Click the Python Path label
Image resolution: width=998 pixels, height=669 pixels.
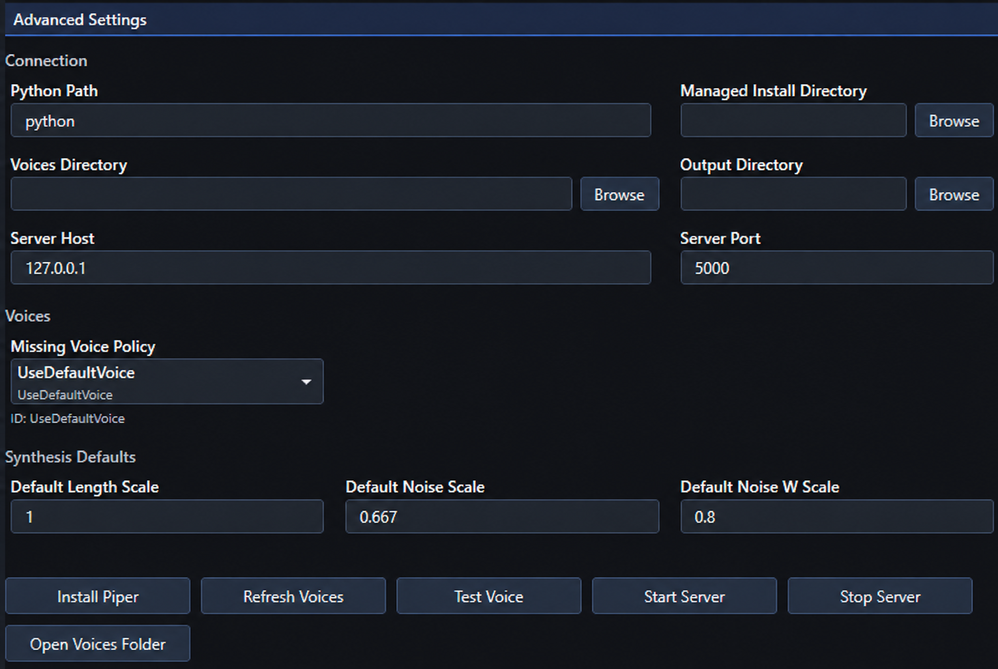tap(54, 91)
